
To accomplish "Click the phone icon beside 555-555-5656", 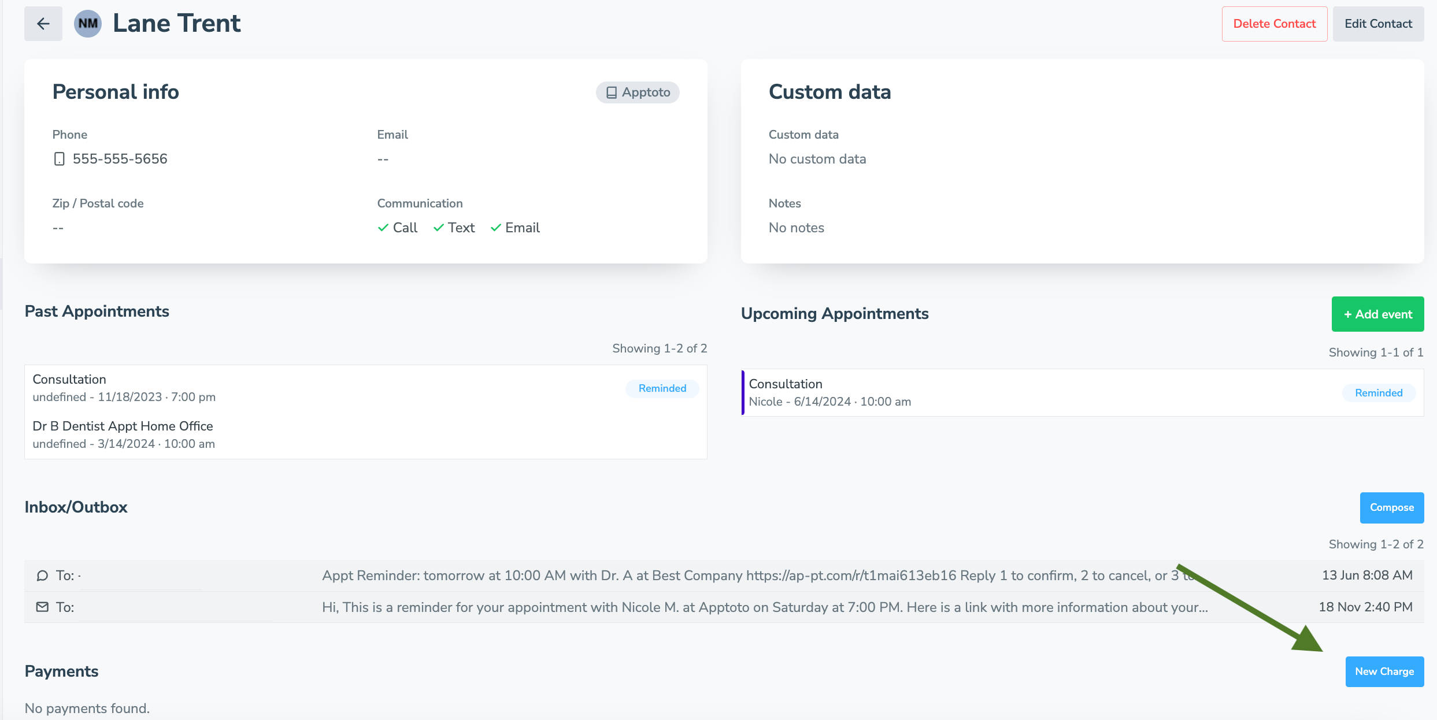I will coord(59,158).
